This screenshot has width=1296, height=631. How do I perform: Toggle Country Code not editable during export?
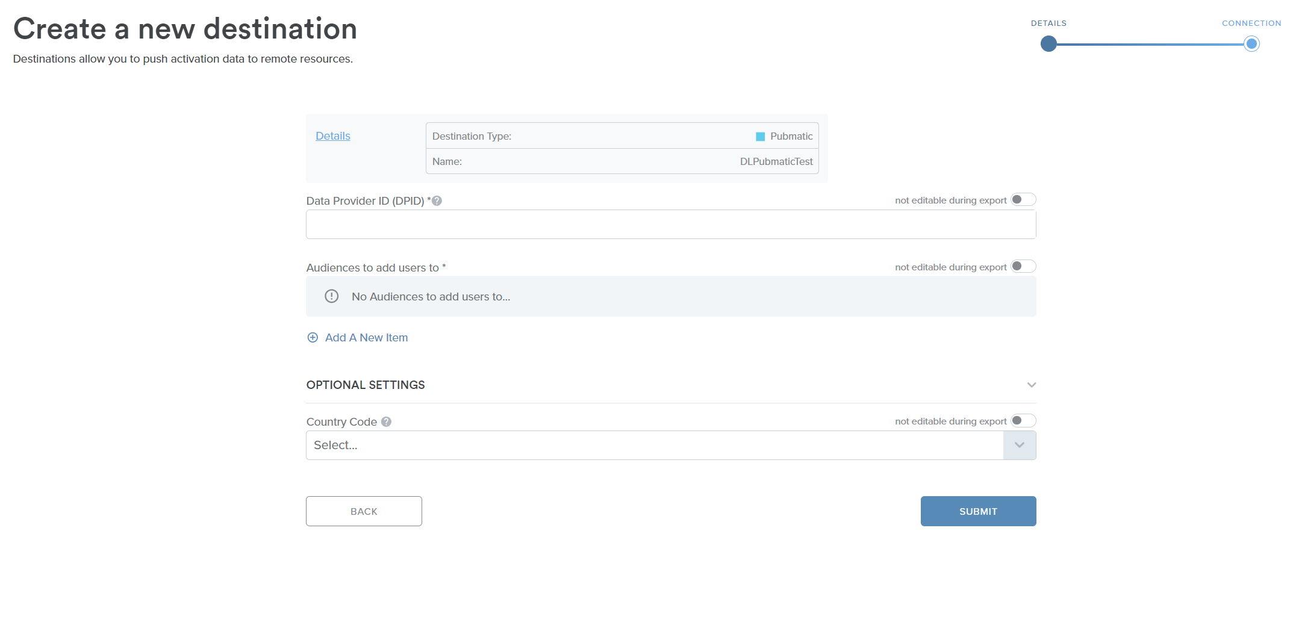1023,421
